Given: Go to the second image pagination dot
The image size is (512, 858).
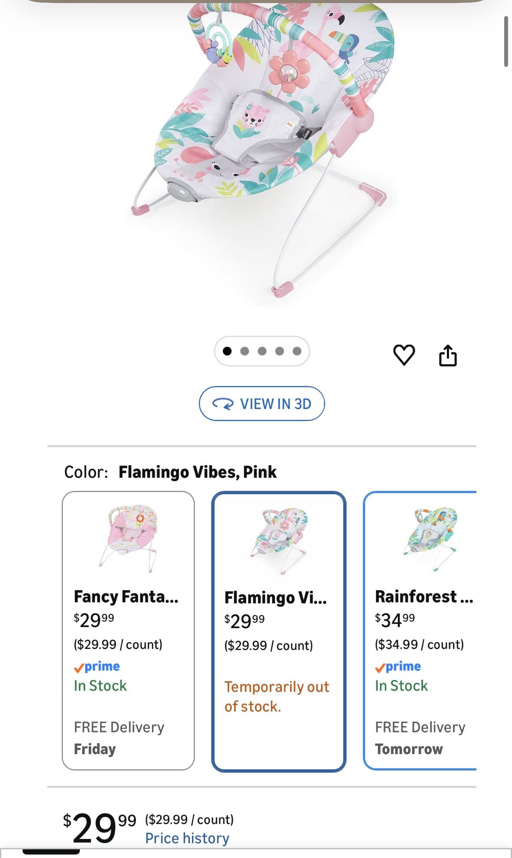Looking at the screenshot, I should click(x=244, y=351).
